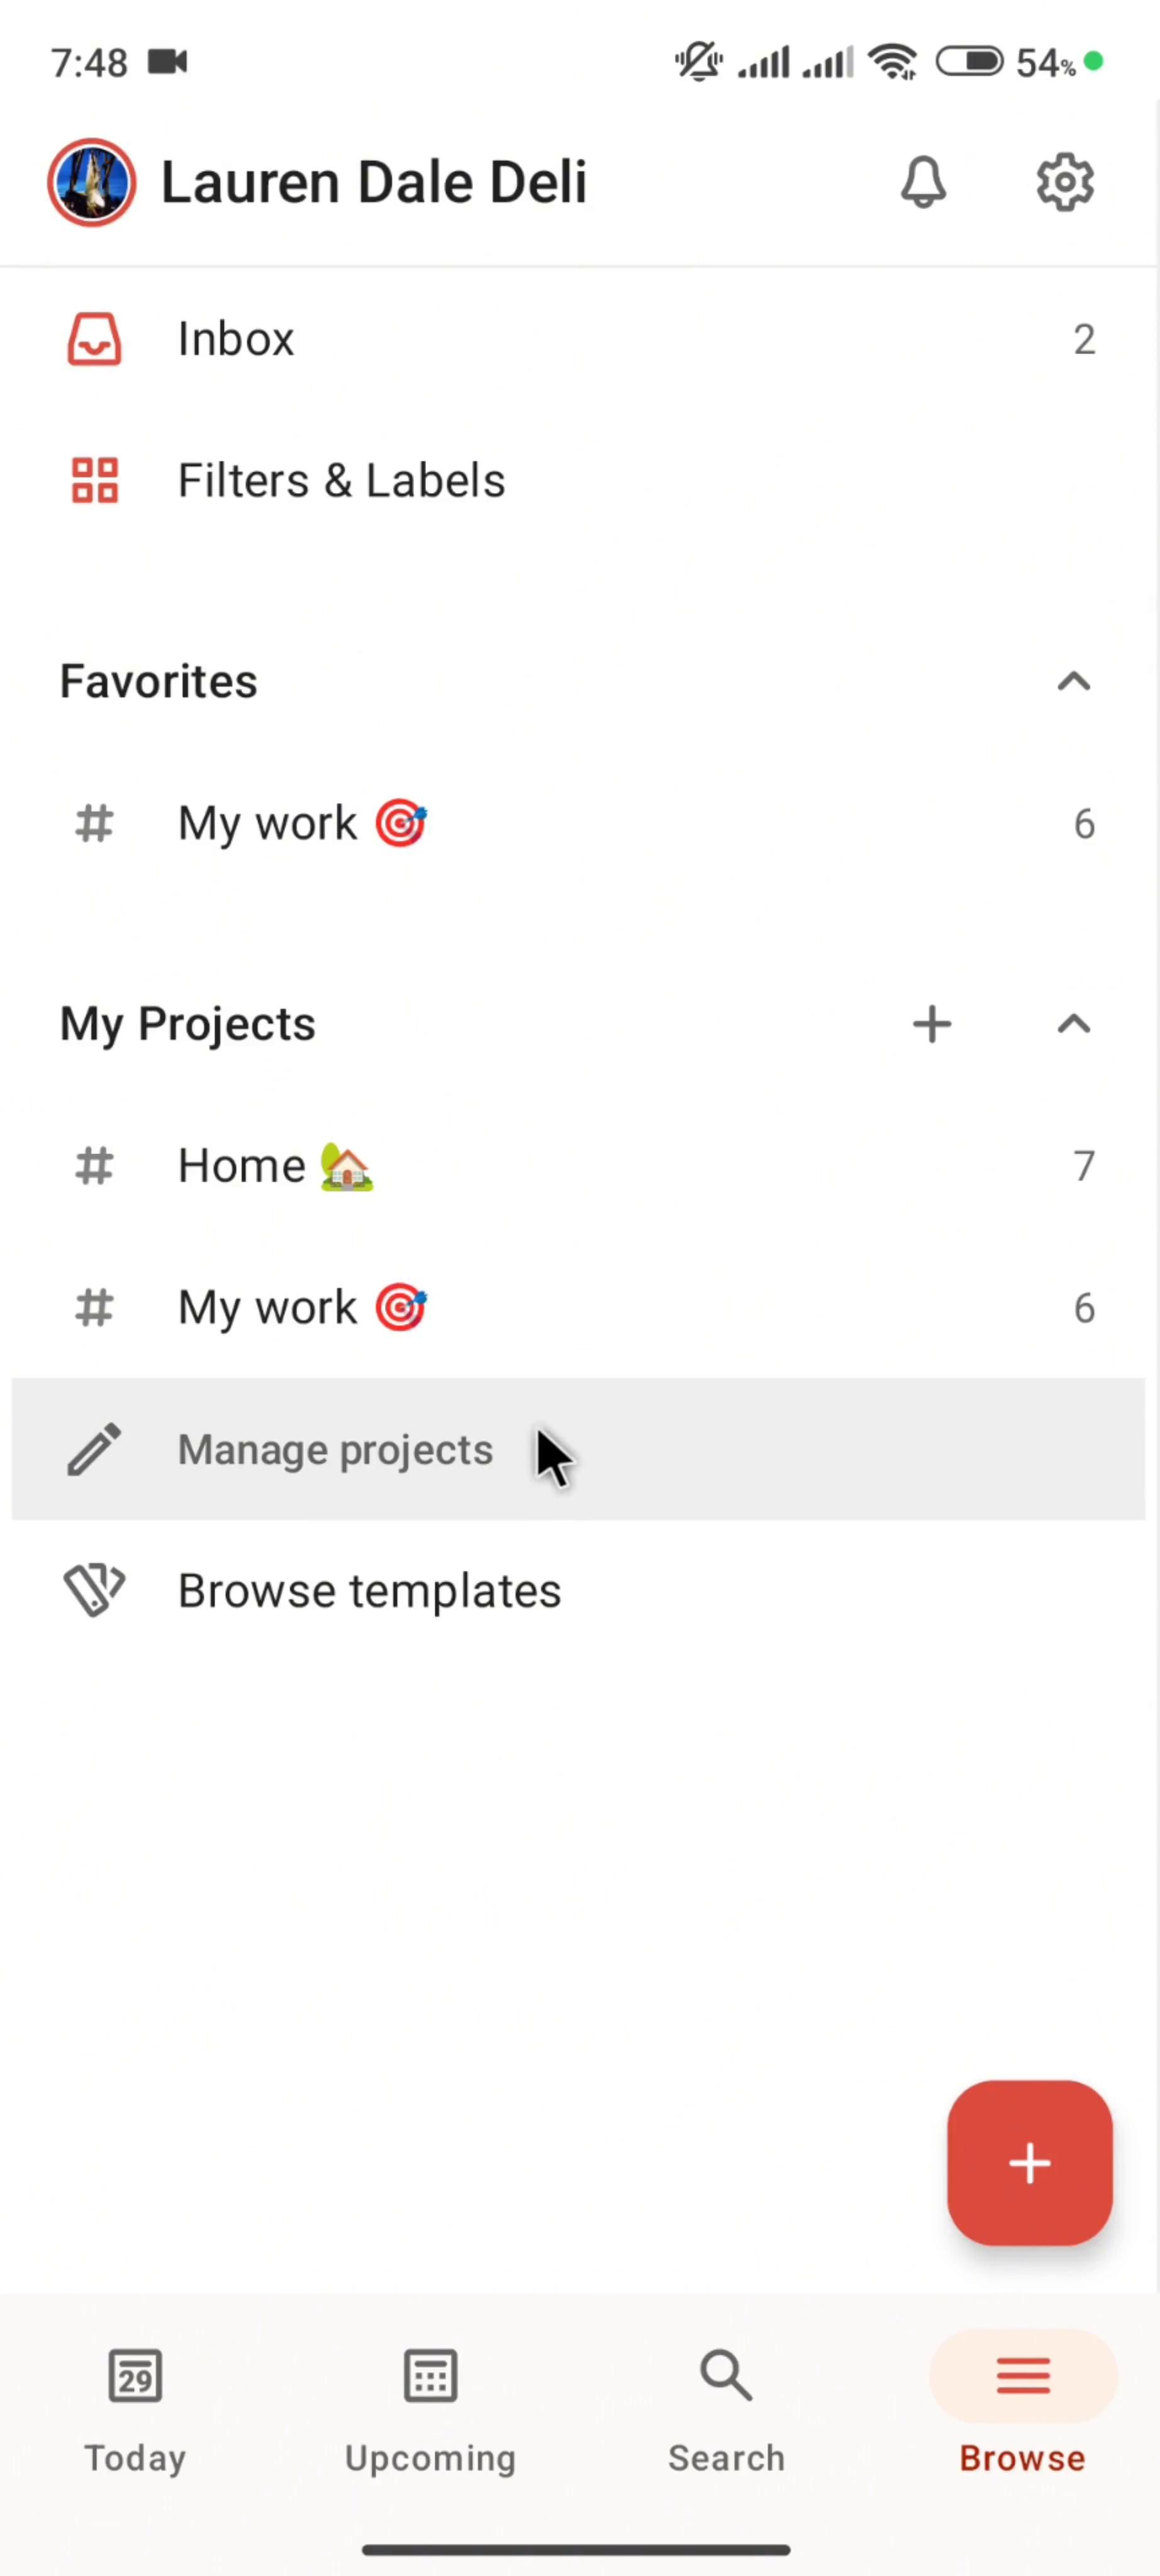Open the Browse templates link
Viewport: 1160px width, 2576px height.
369,1591
